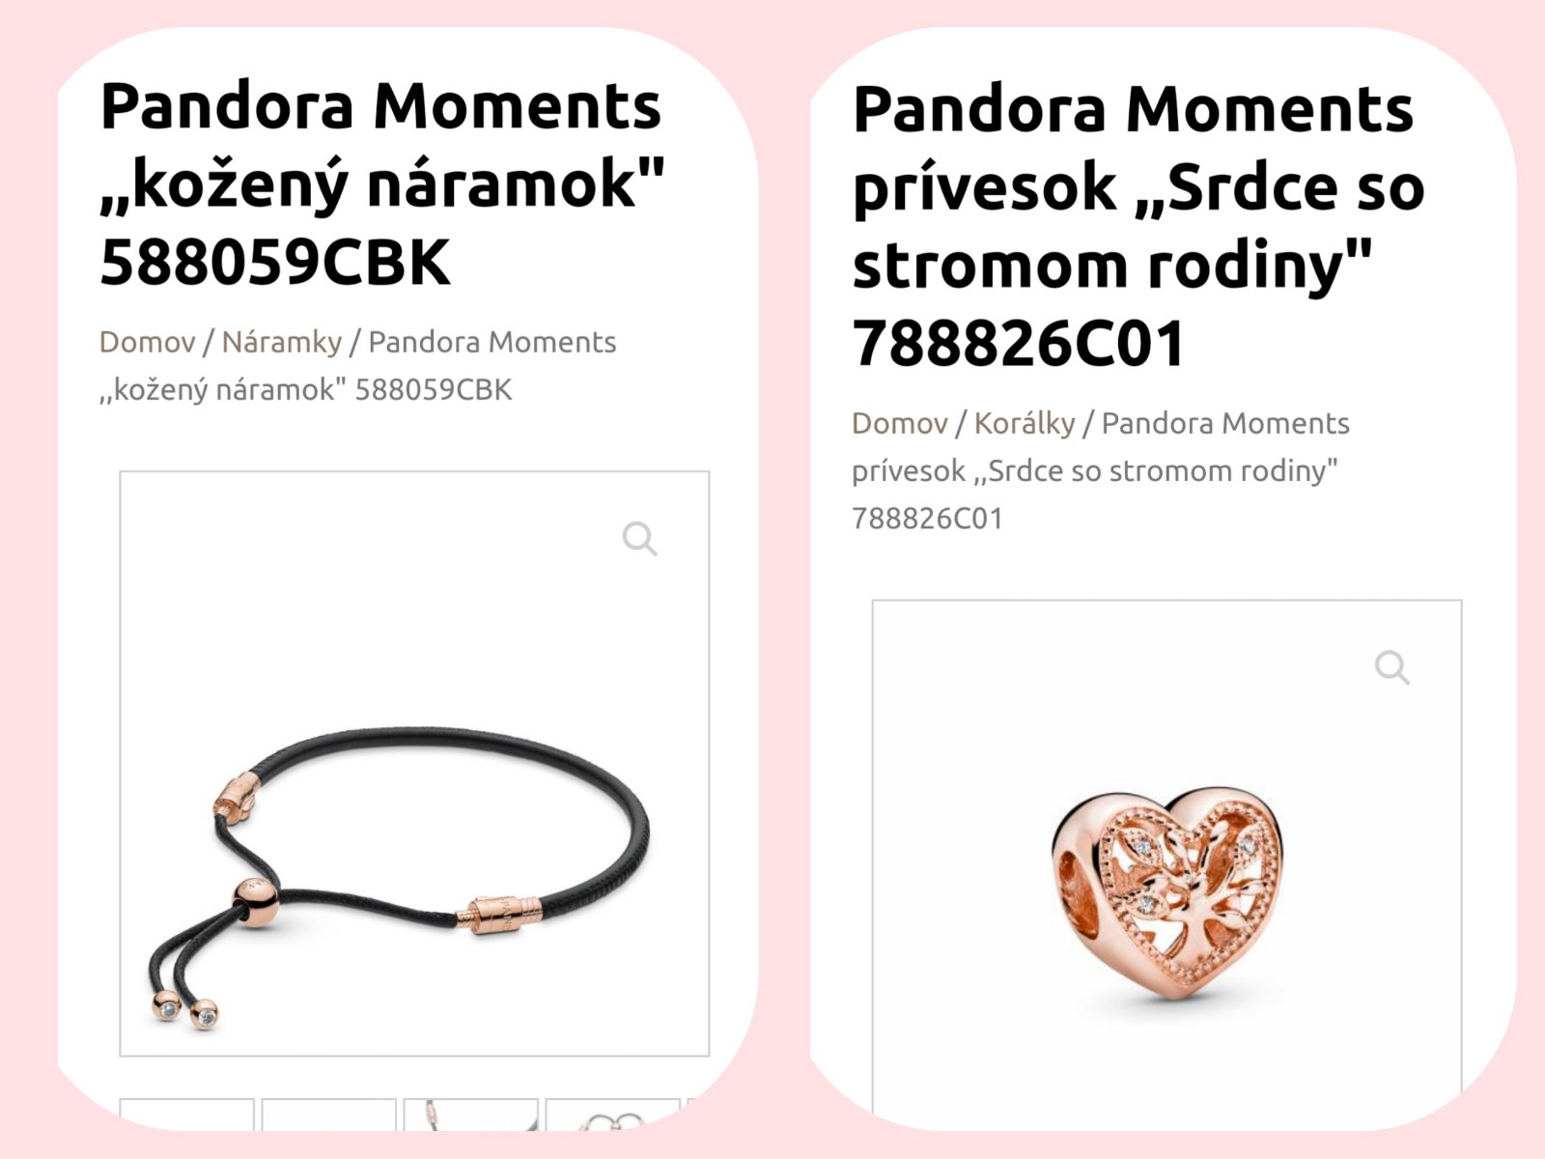Open Náramky category breadcrumb link

(282, 342)
